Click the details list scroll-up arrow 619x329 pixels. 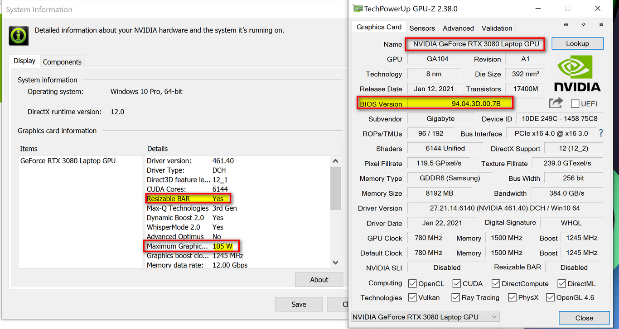point(335,161)
